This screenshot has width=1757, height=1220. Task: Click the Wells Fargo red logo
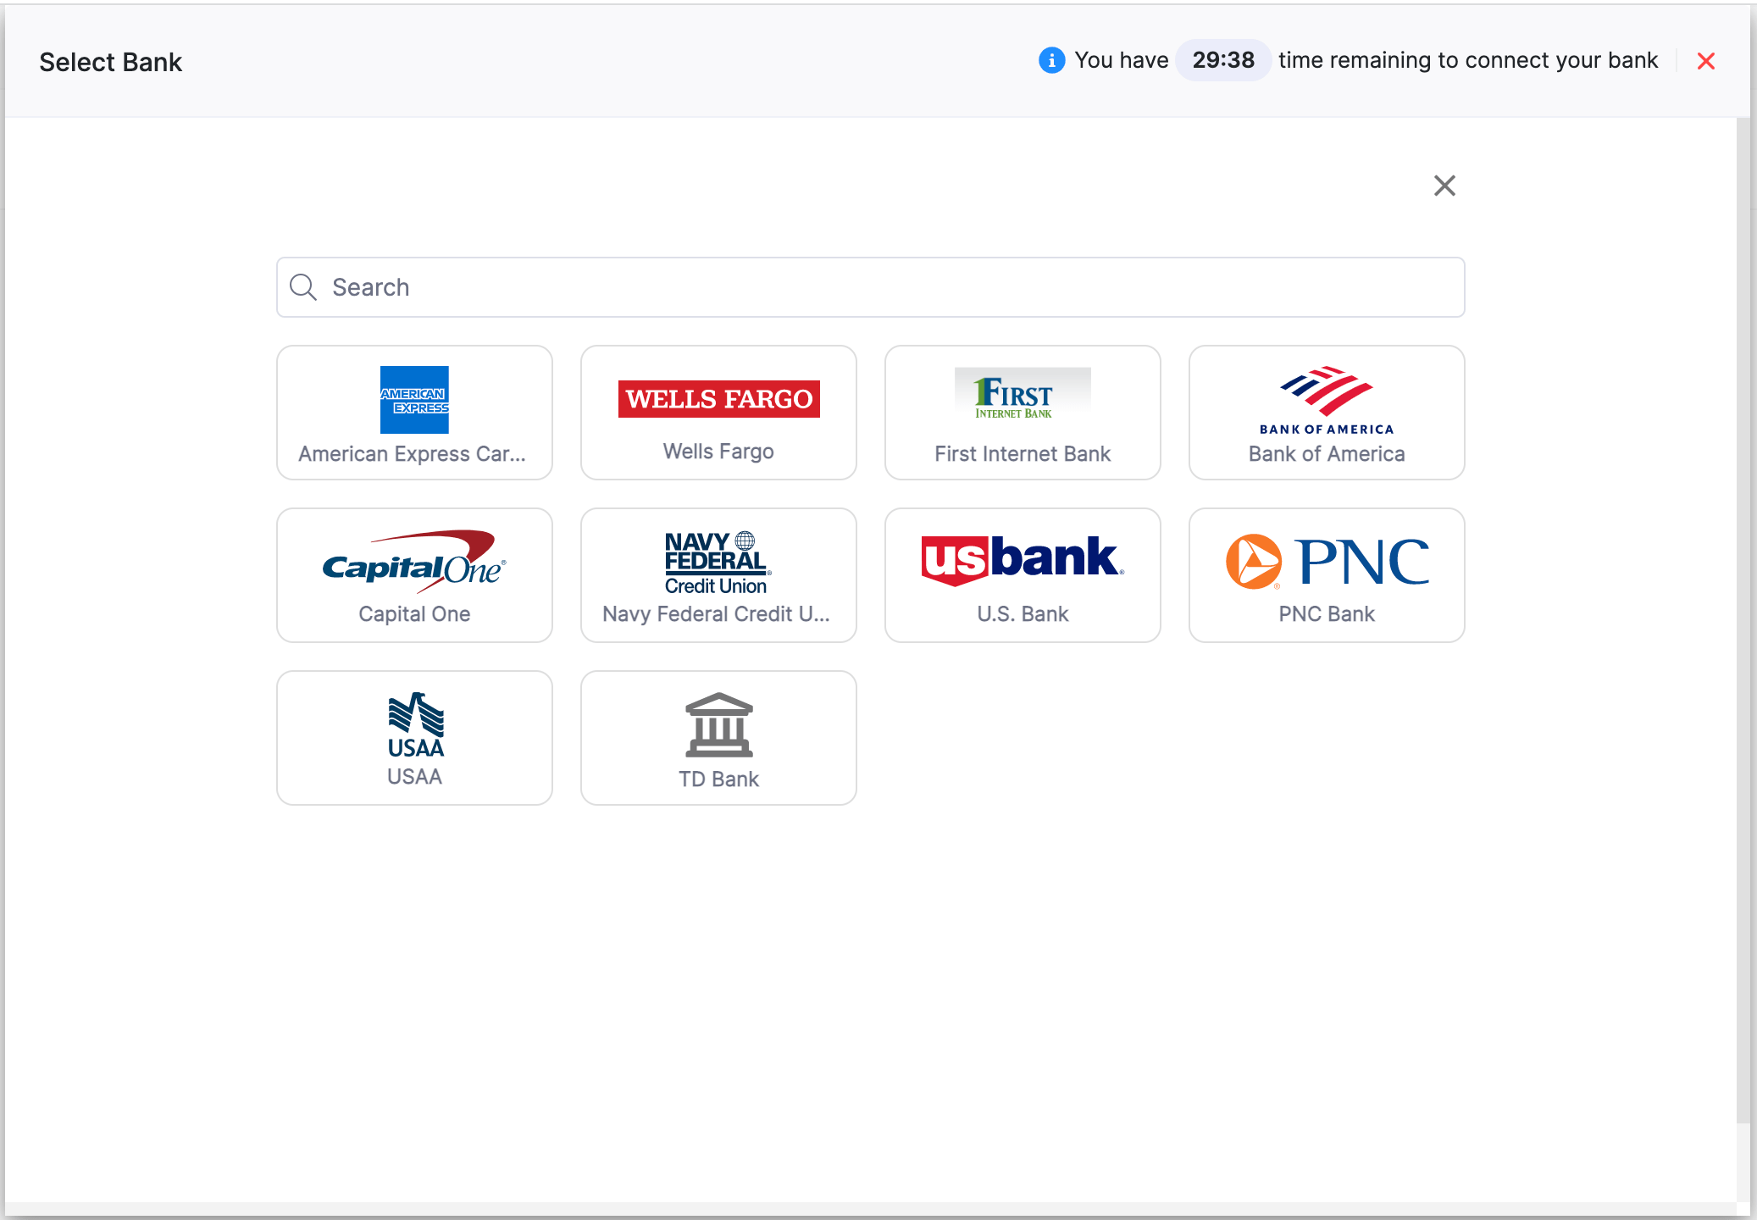(718, 398)
